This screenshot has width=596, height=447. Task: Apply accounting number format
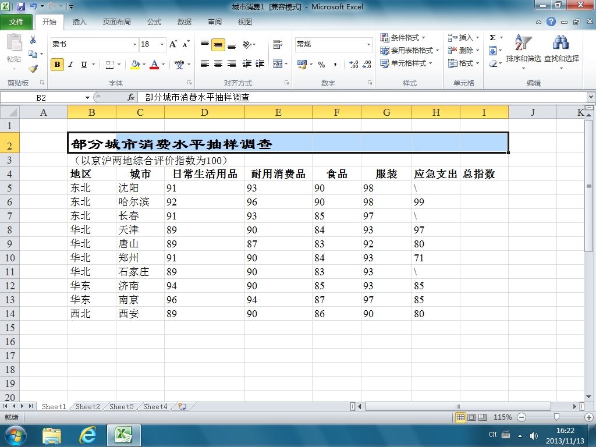click(x=302, y=64)
